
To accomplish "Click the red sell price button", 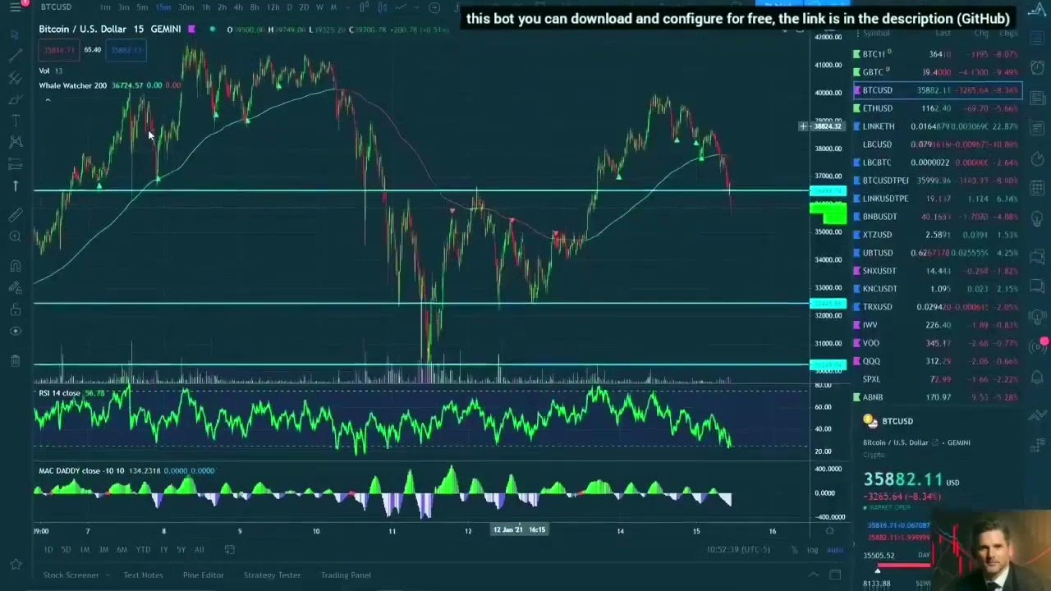I will pyautogui.click(x=57, y=50).
